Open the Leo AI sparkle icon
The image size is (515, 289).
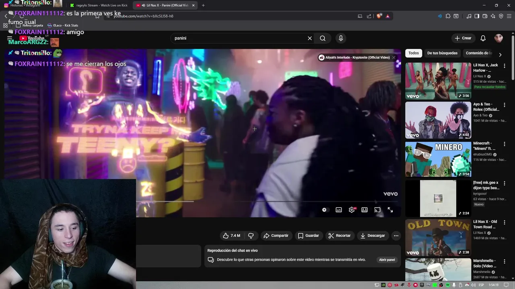(493, 16)
